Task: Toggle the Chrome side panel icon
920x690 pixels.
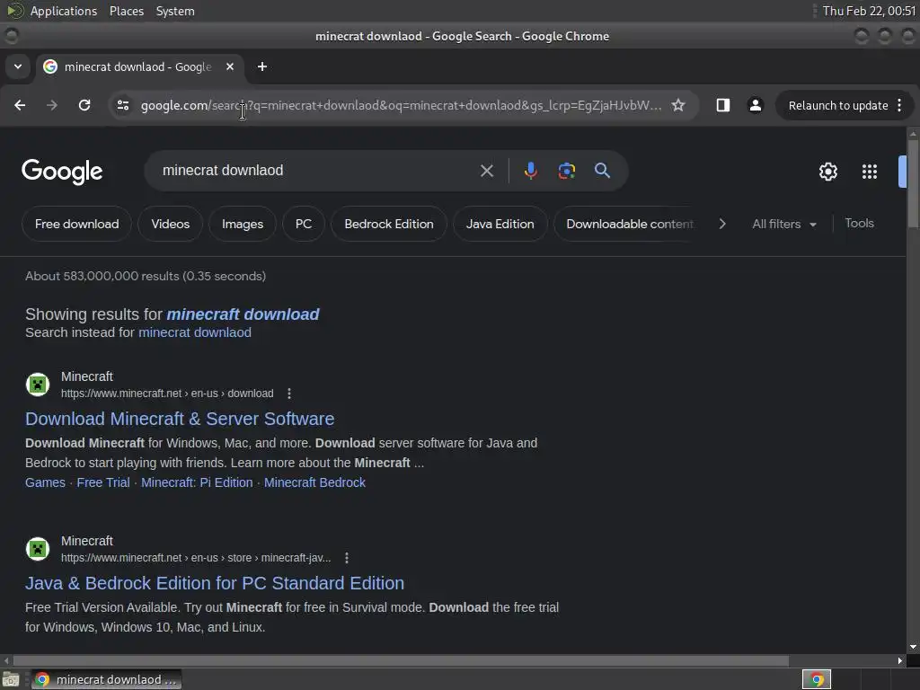Action: (723, 105)
